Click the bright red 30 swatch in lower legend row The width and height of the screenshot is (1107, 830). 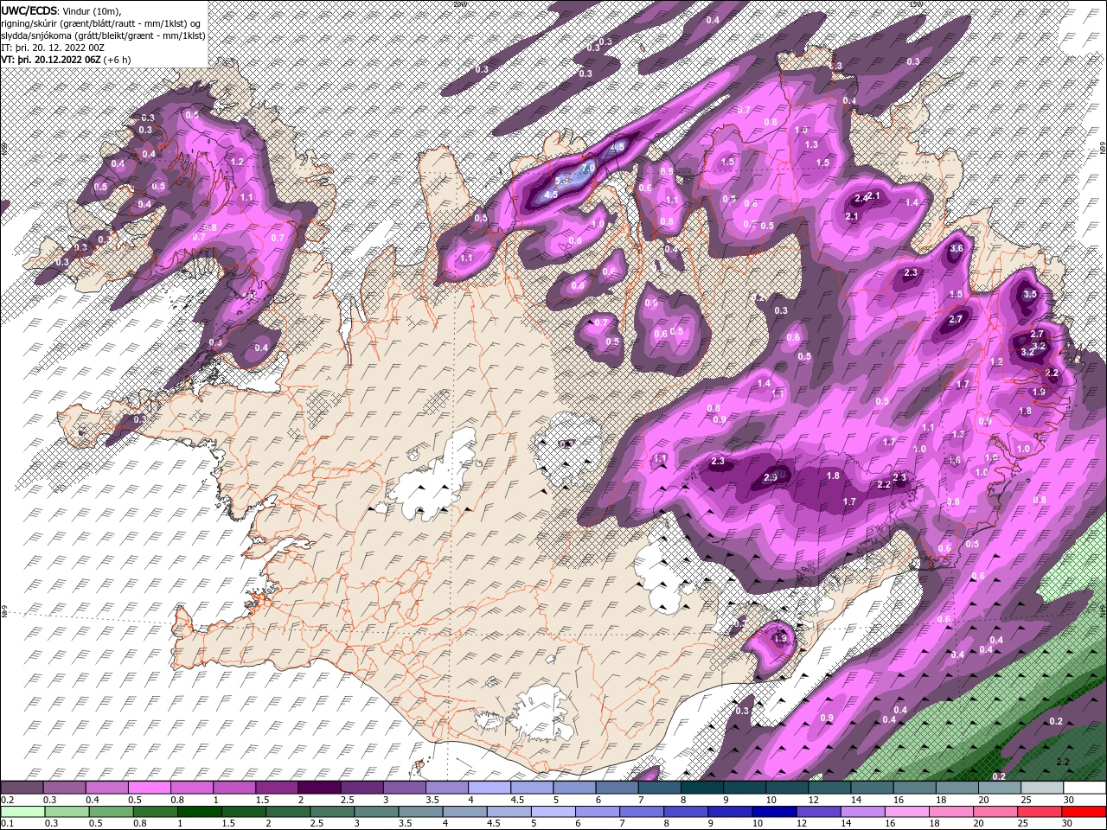[1085, 812]
